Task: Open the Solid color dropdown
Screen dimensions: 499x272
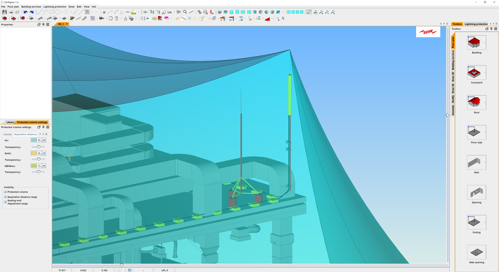Action: coord(44,153)
